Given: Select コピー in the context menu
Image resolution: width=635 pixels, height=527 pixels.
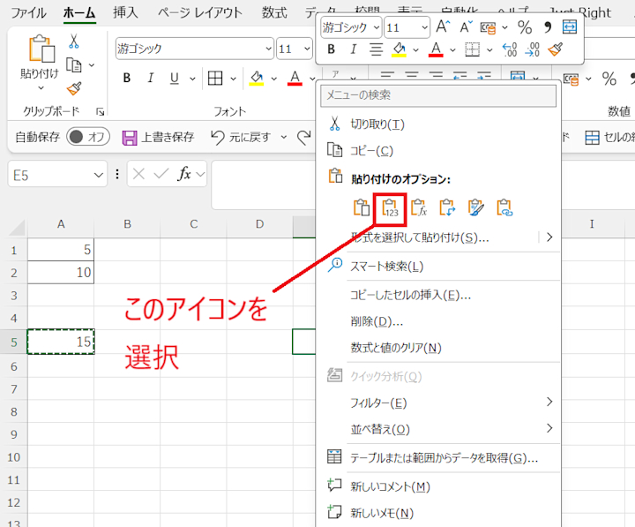Looking at the screenshot, I should [438, 151].
